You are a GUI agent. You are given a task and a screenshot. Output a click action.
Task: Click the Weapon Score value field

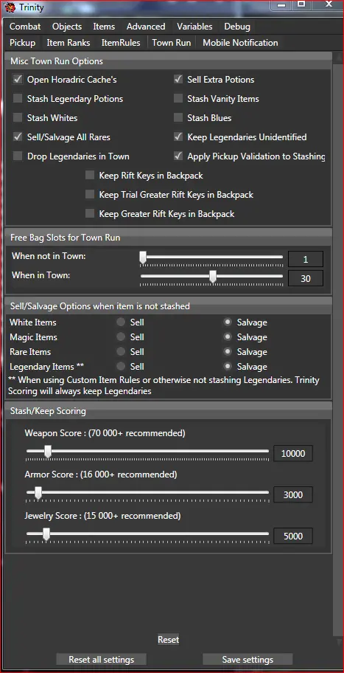pyautogui.click(x=293, y=453)
